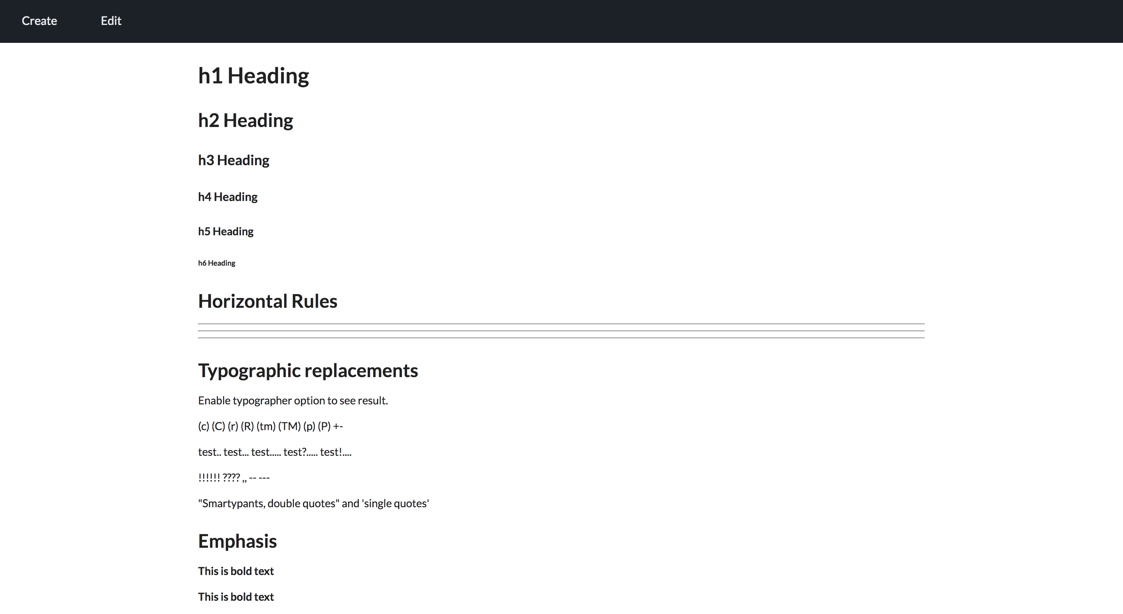The height and width of the screenshot is (614, 1123).
Task: Click the Enable typographer option paragraph
Action: pyautogui.click(x=292, y=401)
